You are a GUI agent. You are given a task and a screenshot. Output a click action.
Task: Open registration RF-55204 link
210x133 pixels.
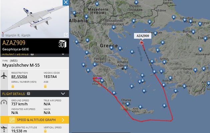[x=19, y=77]
